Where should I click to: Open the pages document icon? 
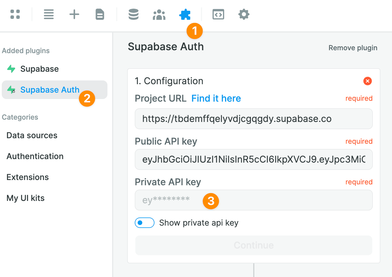(x=100, y=14)
